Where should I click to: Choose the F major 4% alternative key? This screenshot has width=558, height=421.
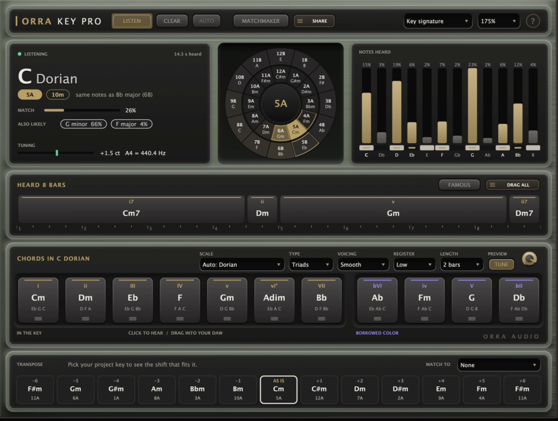(x=132, y=124)
